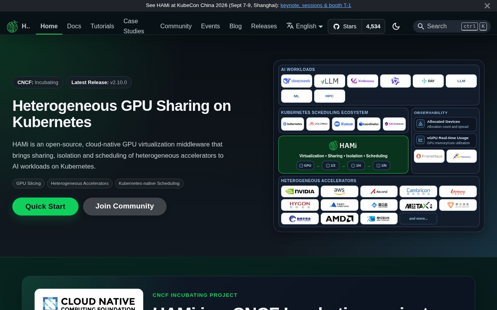
Task: Click the Heterogeneous Accelerators tag
Action: [x=80, y=183]
